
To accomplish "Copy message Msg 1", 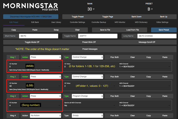I will [149, 57].
